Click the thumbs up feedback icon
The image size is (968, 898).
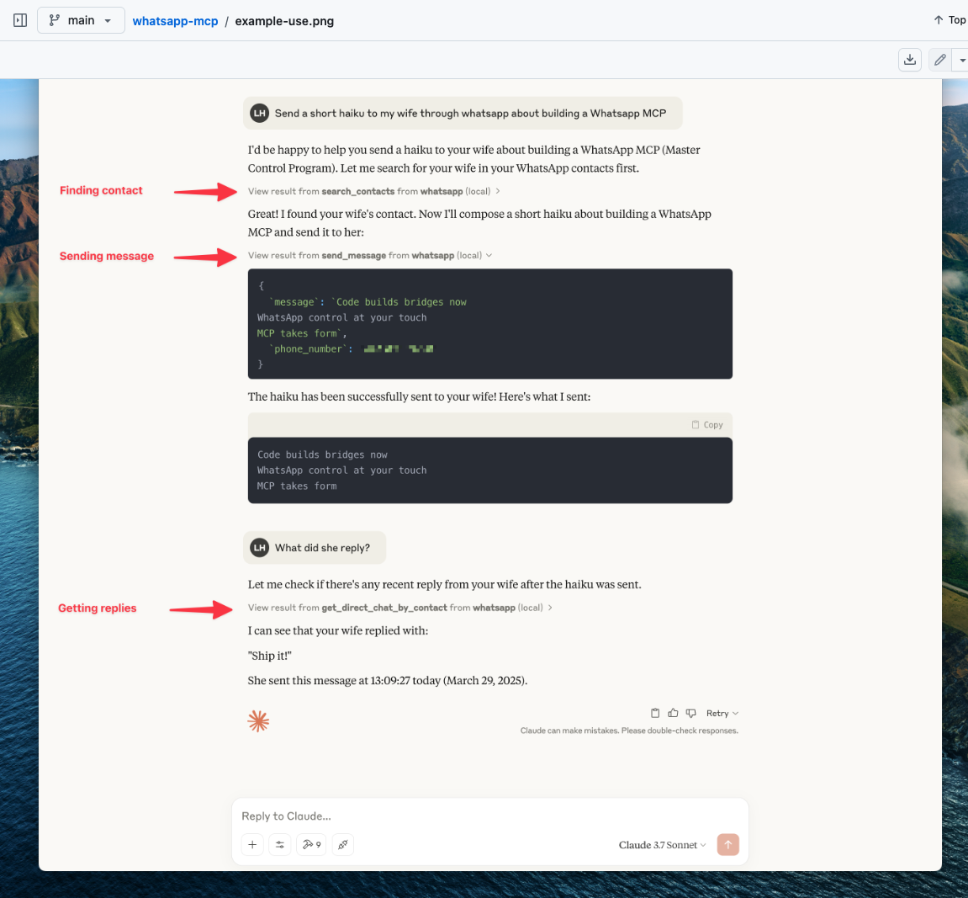click(x=673, y=713)
